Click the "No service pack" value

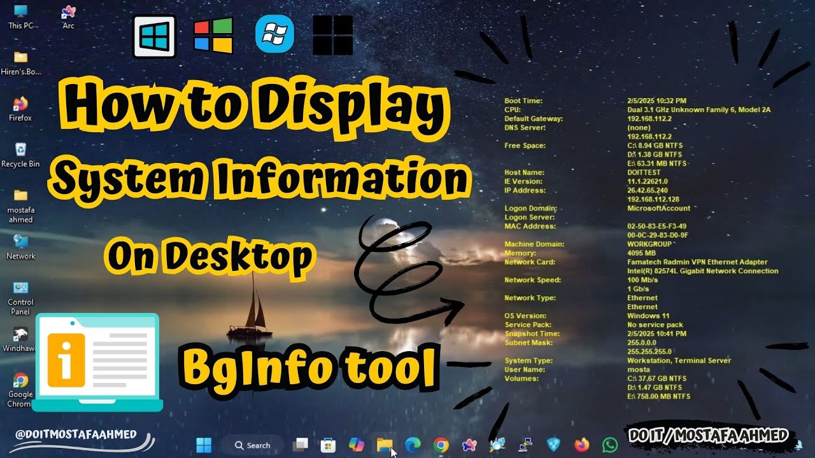(655, 324)
